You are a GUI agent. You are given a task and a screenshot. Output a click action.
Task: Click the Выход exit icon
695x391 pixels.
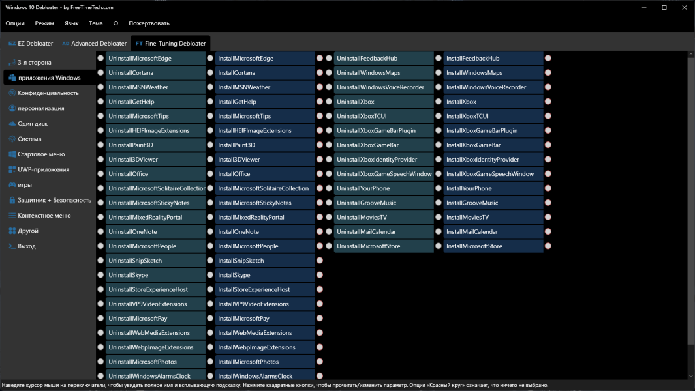[12, 246]
